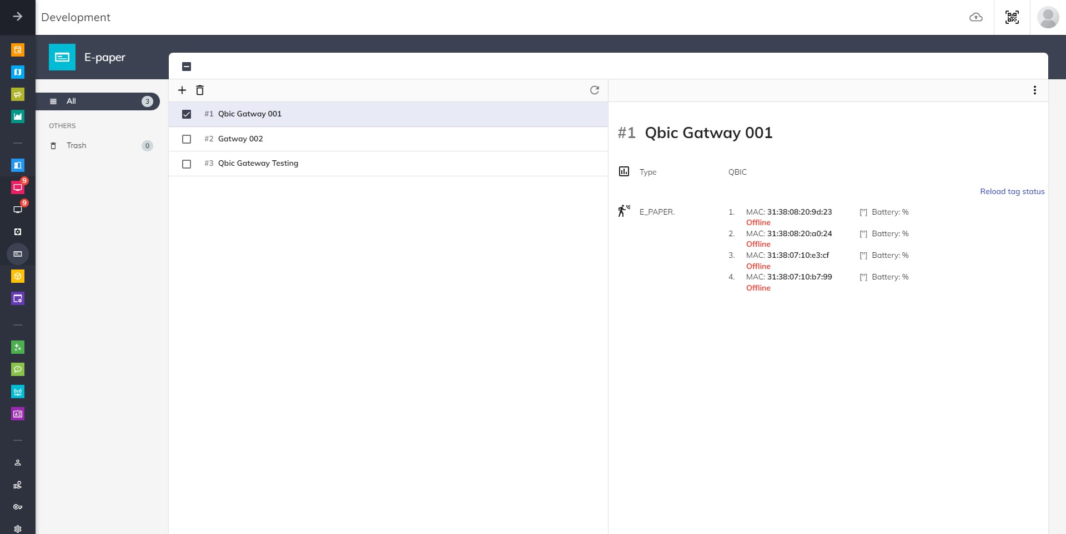Check the Gatway 002 checkbox
Image resolution: width=1066 pixels, height=534 pixels.
(187, 139)
